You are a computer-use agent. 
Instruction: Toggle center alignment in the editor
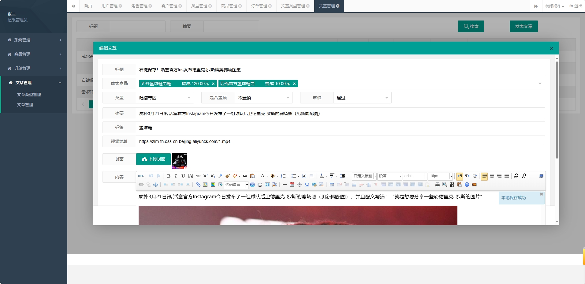[x=492, y=176]
